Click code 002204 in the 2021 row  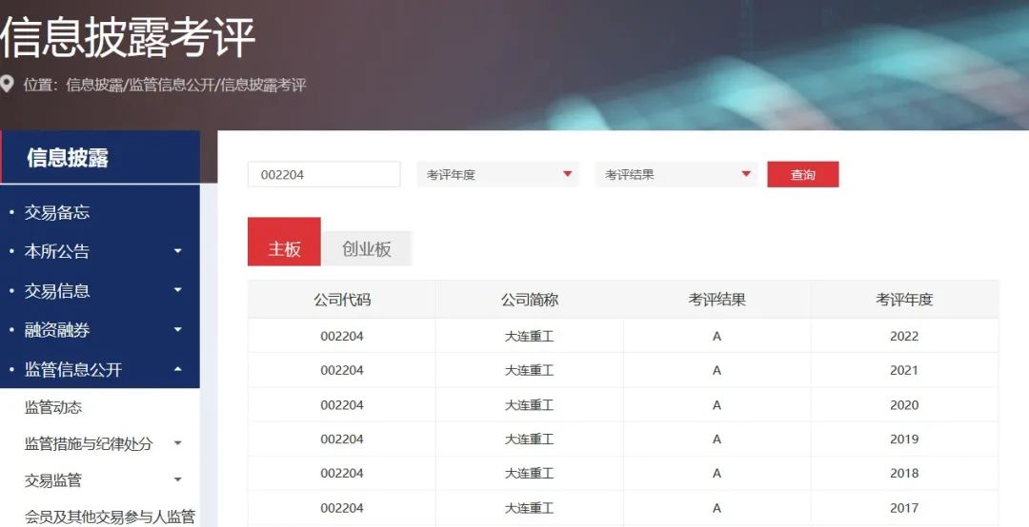click(342, 370)
